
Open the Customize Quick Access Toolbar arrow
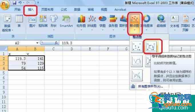coord(38,3)
